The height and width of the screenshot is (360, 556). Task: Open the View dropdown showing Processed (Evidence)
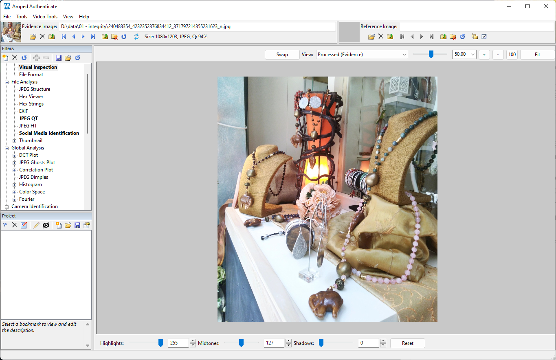click(x=362, y=54)
